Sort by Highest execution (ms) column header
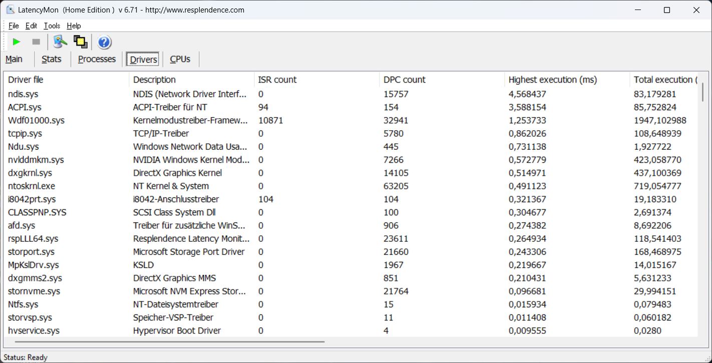Image resolution: width=712 pixels, height=363 pixels. 552,80
